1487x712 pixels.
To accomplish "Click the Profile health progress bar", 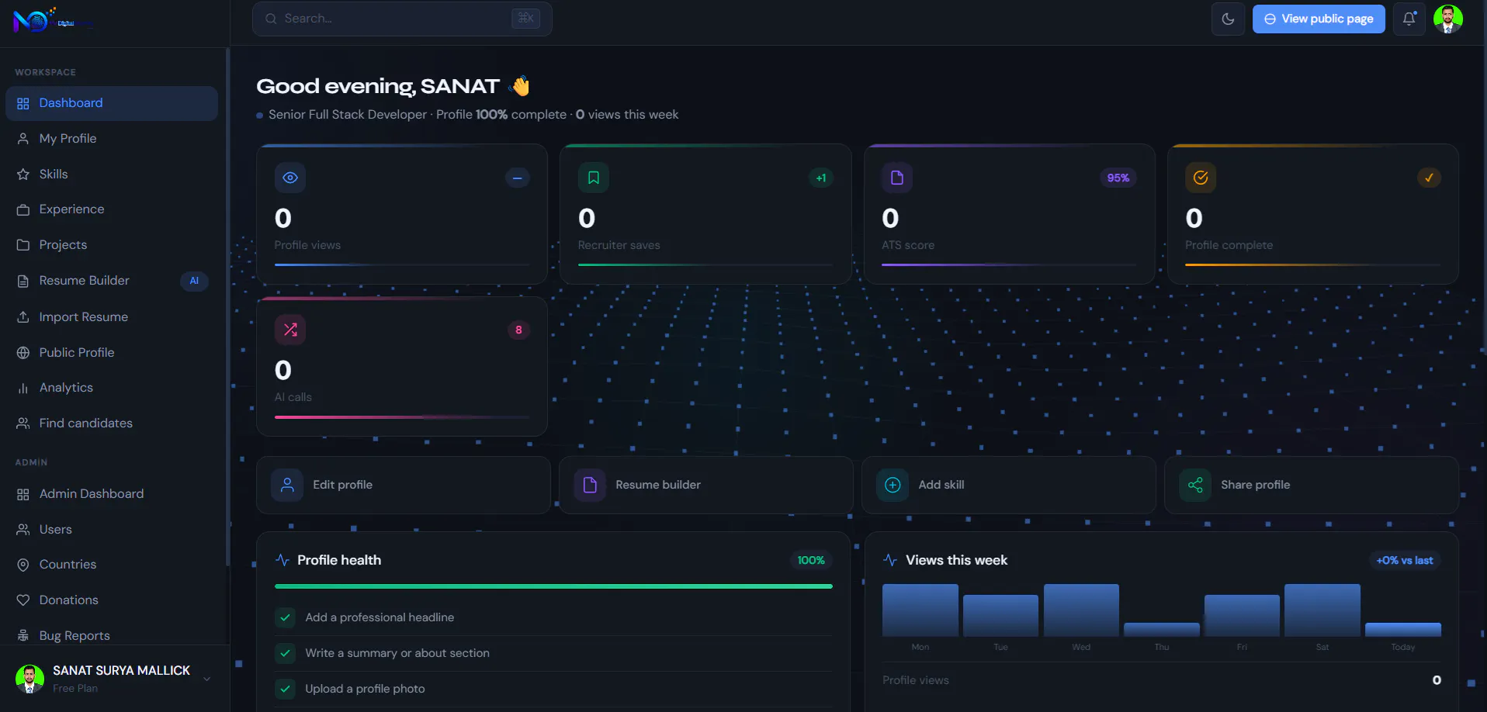I will click(x=553, y=586).
